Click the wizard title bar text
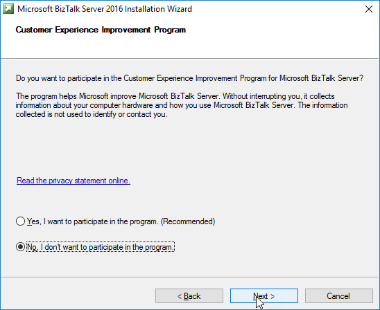This screenshot has width=380, height=310. [x=105, y=9]
